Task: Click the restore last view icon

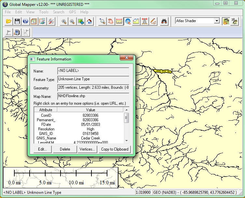Action: click(81, 21)
